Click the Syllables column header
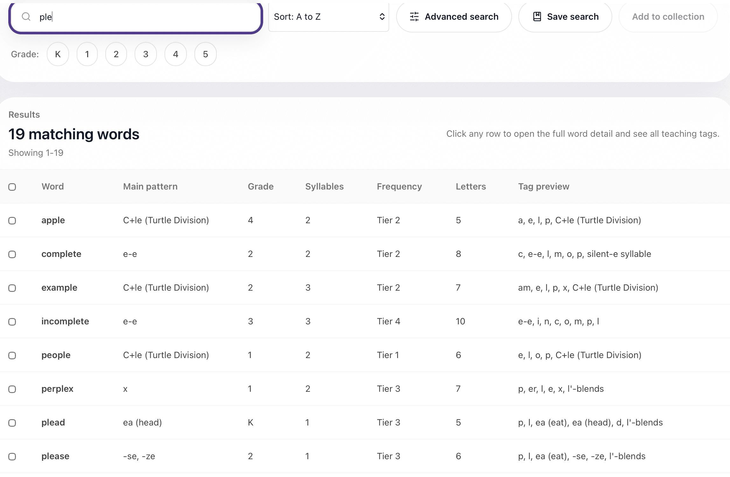 pyautogui.click(x=325, y=186)
